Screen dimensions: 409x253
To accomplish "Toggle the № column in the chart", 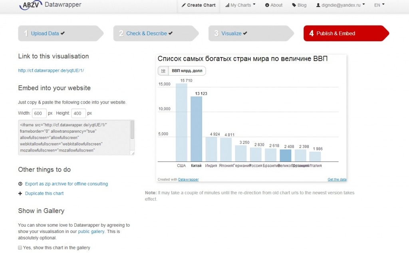I will tap(163, 71).
